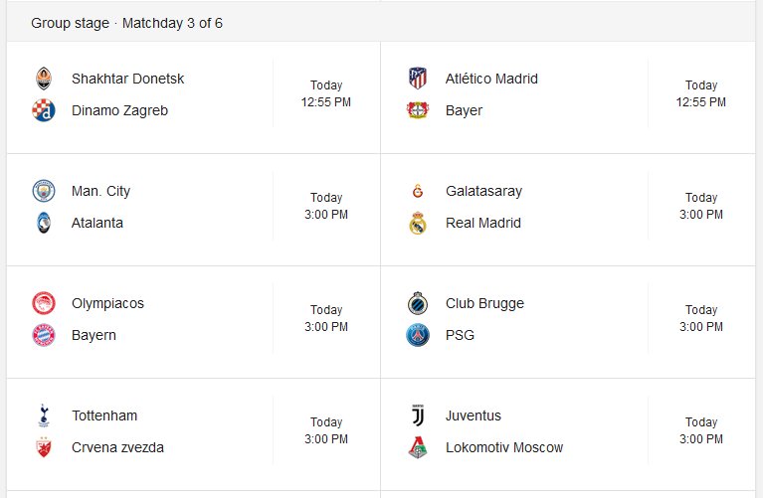This screenshot has height=498, width=763.
Task: Click the Tottenham club crest
Action: 44,415
